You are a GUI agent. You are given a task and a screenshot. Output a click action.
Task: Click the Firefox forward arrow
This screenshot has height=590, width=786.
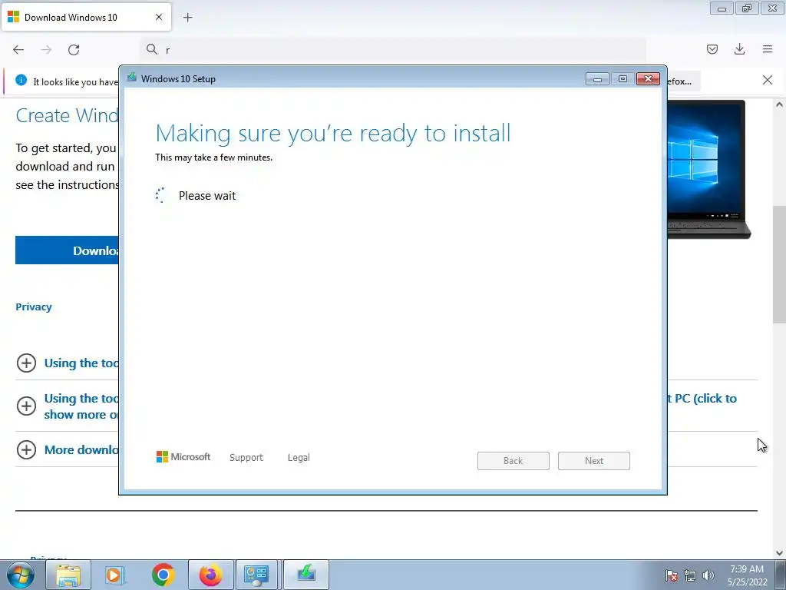tap(46, 49)
